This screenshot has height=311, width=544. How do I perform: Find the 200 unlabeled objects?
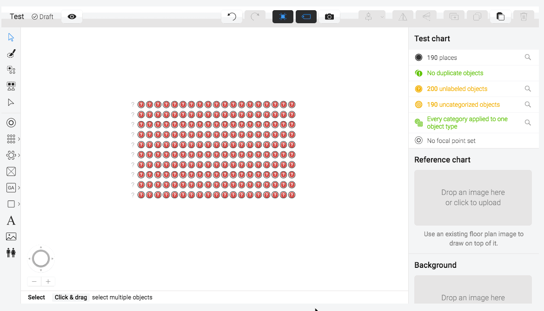pos(528,89)
